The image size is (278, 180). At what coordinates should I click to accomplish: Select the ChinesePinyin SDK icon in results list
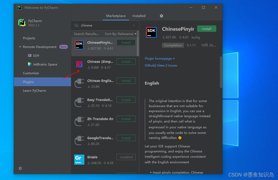click(79, 45)
